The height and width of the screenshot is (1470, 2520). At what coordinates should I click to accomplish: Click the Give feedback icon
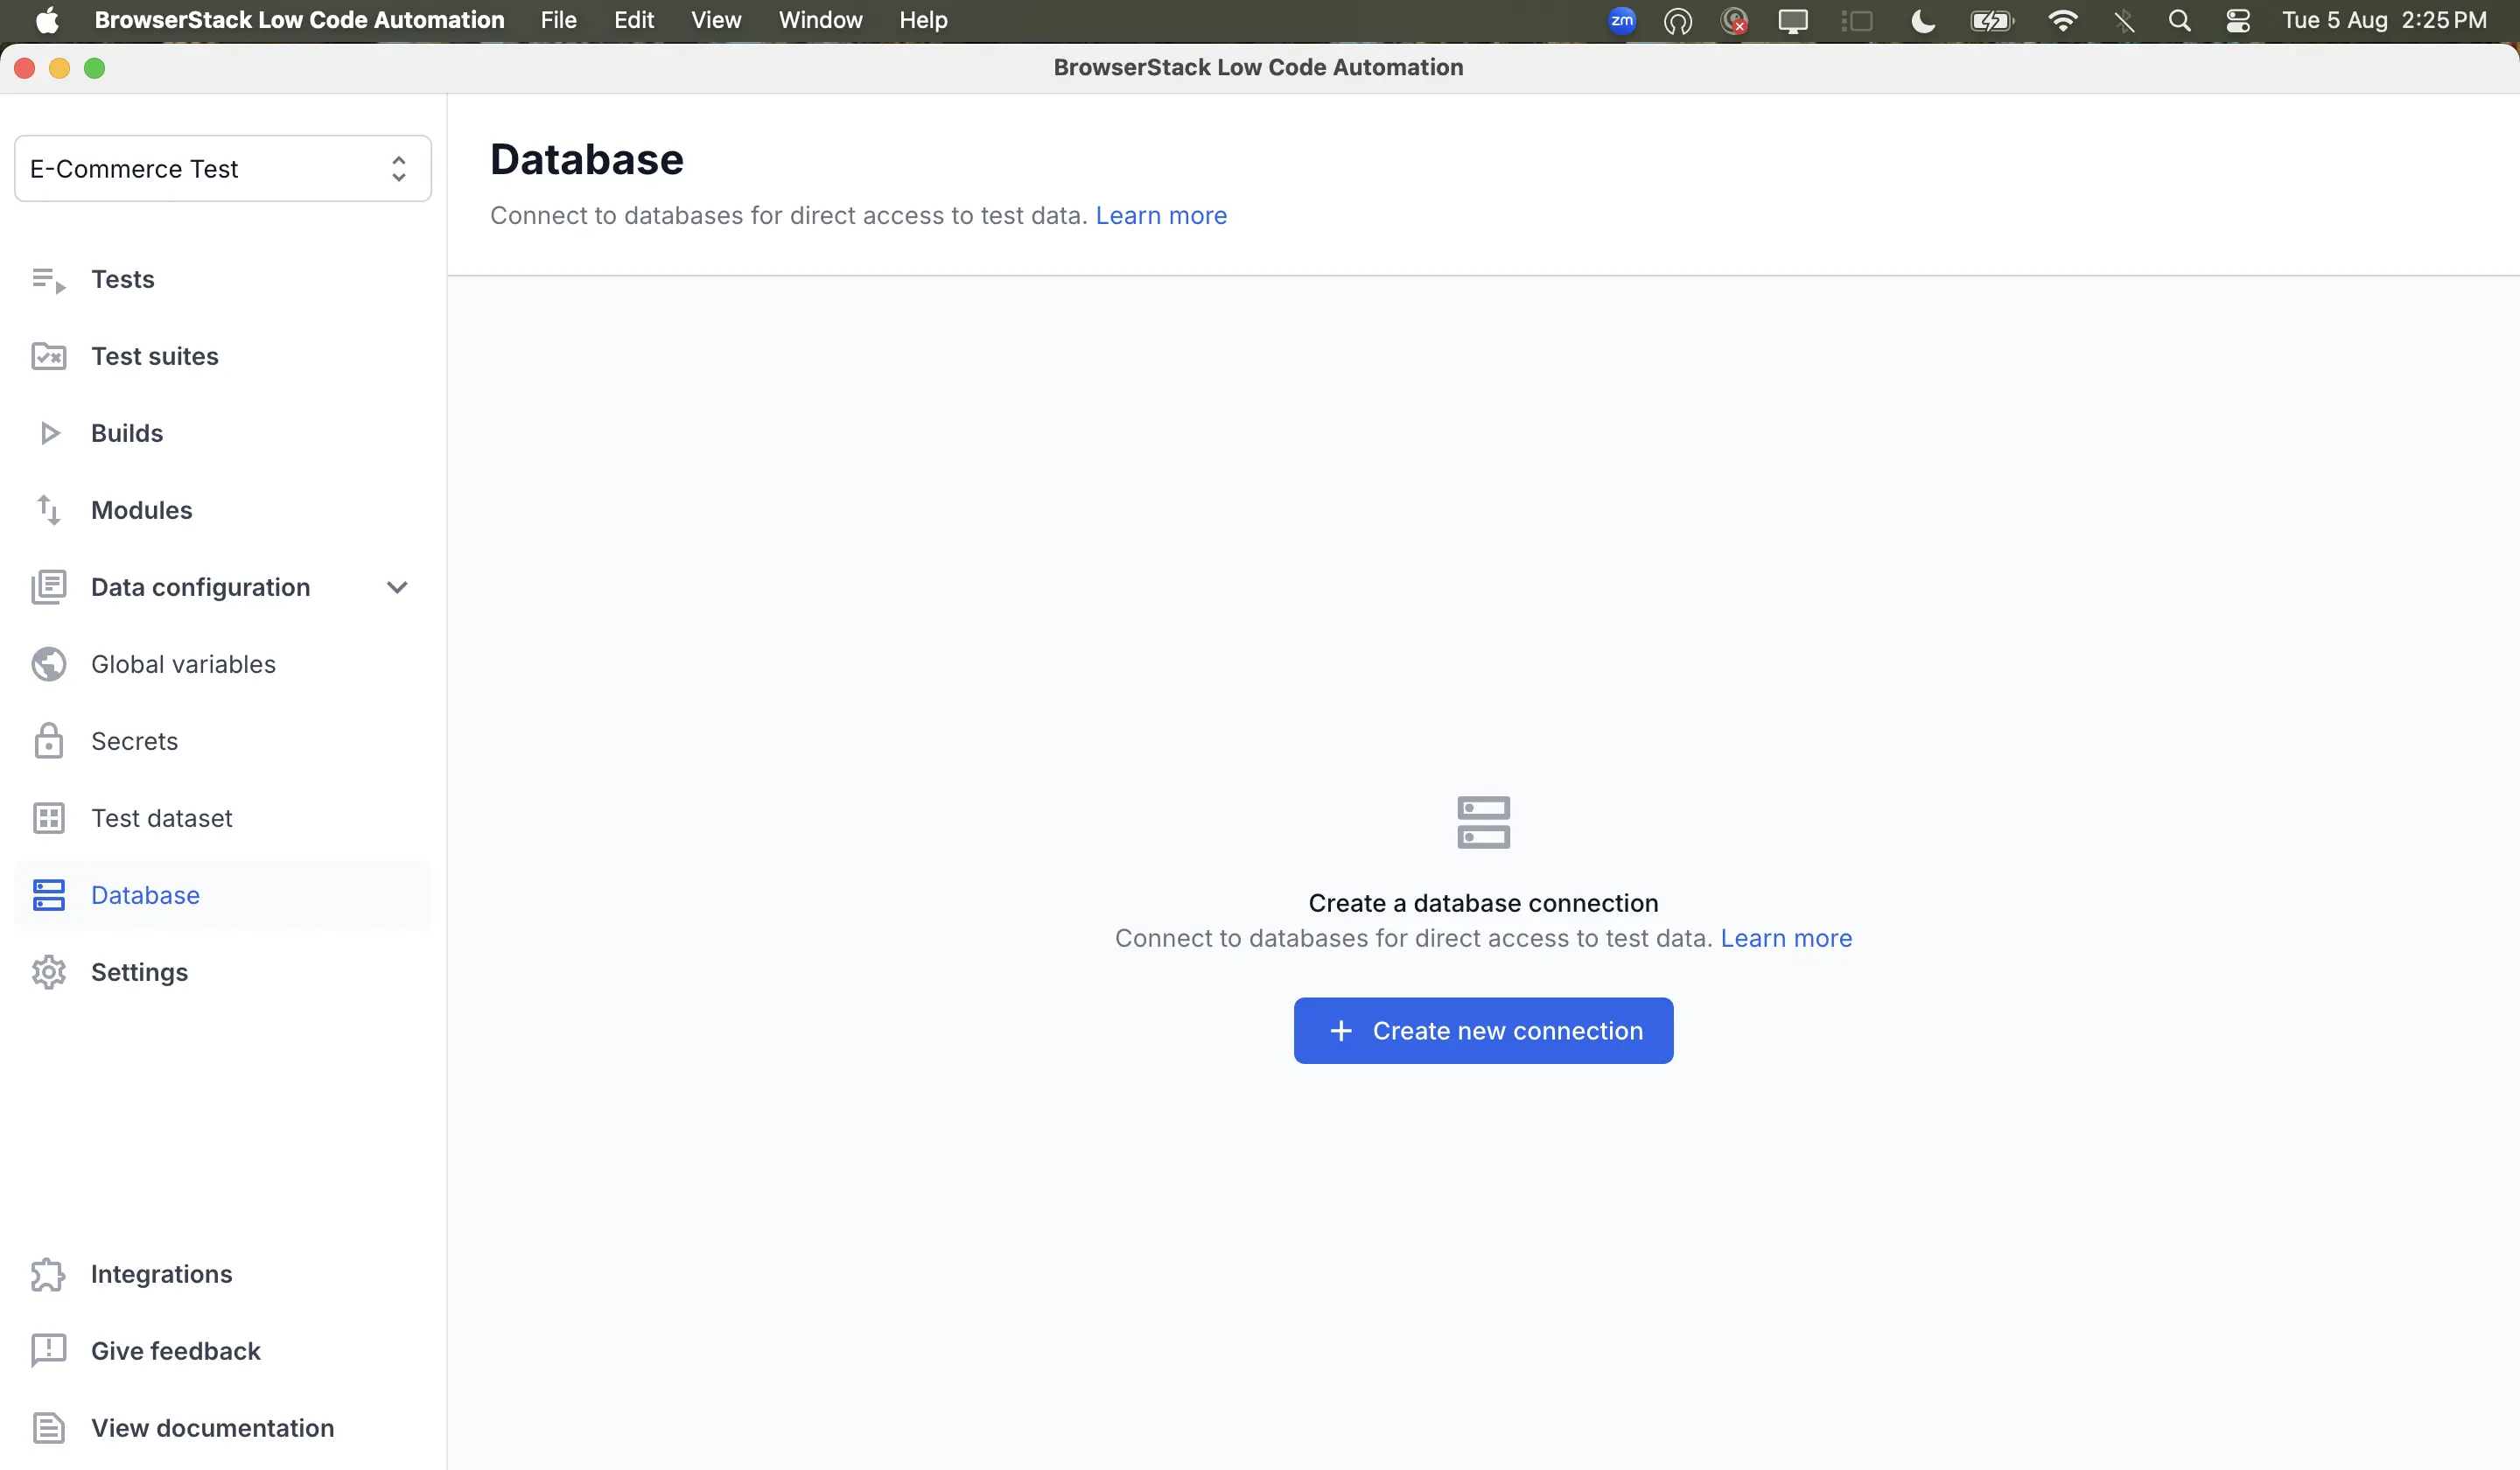tap(48, 1351)
